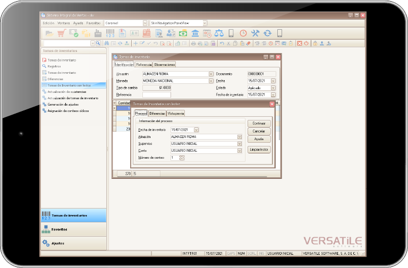
Task: Click the calendar with clock icon
Action: pyautogui.click(x=207, y=33)
